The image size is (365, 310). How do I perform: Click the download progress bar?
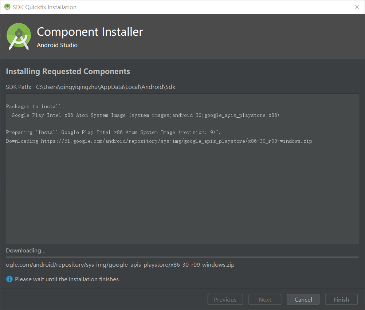click(182, 258)
